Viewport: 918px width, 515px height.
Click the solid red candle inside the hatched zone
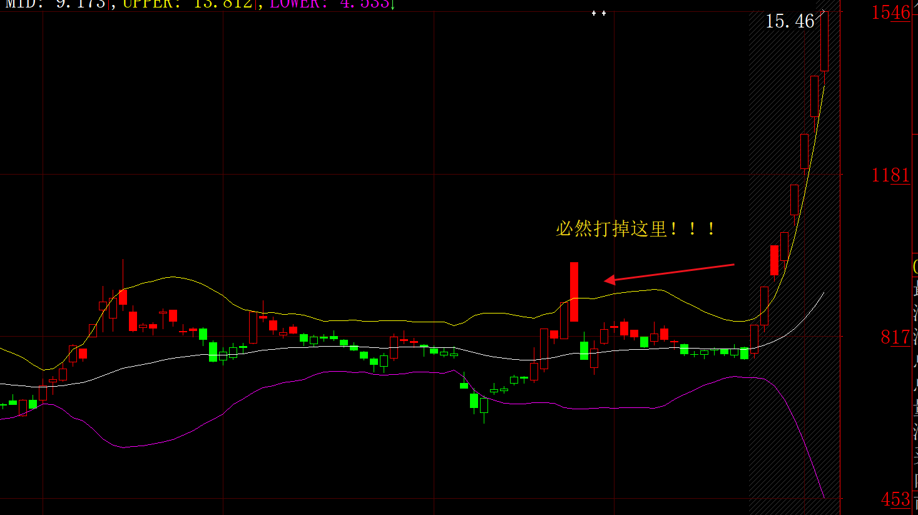774,260
